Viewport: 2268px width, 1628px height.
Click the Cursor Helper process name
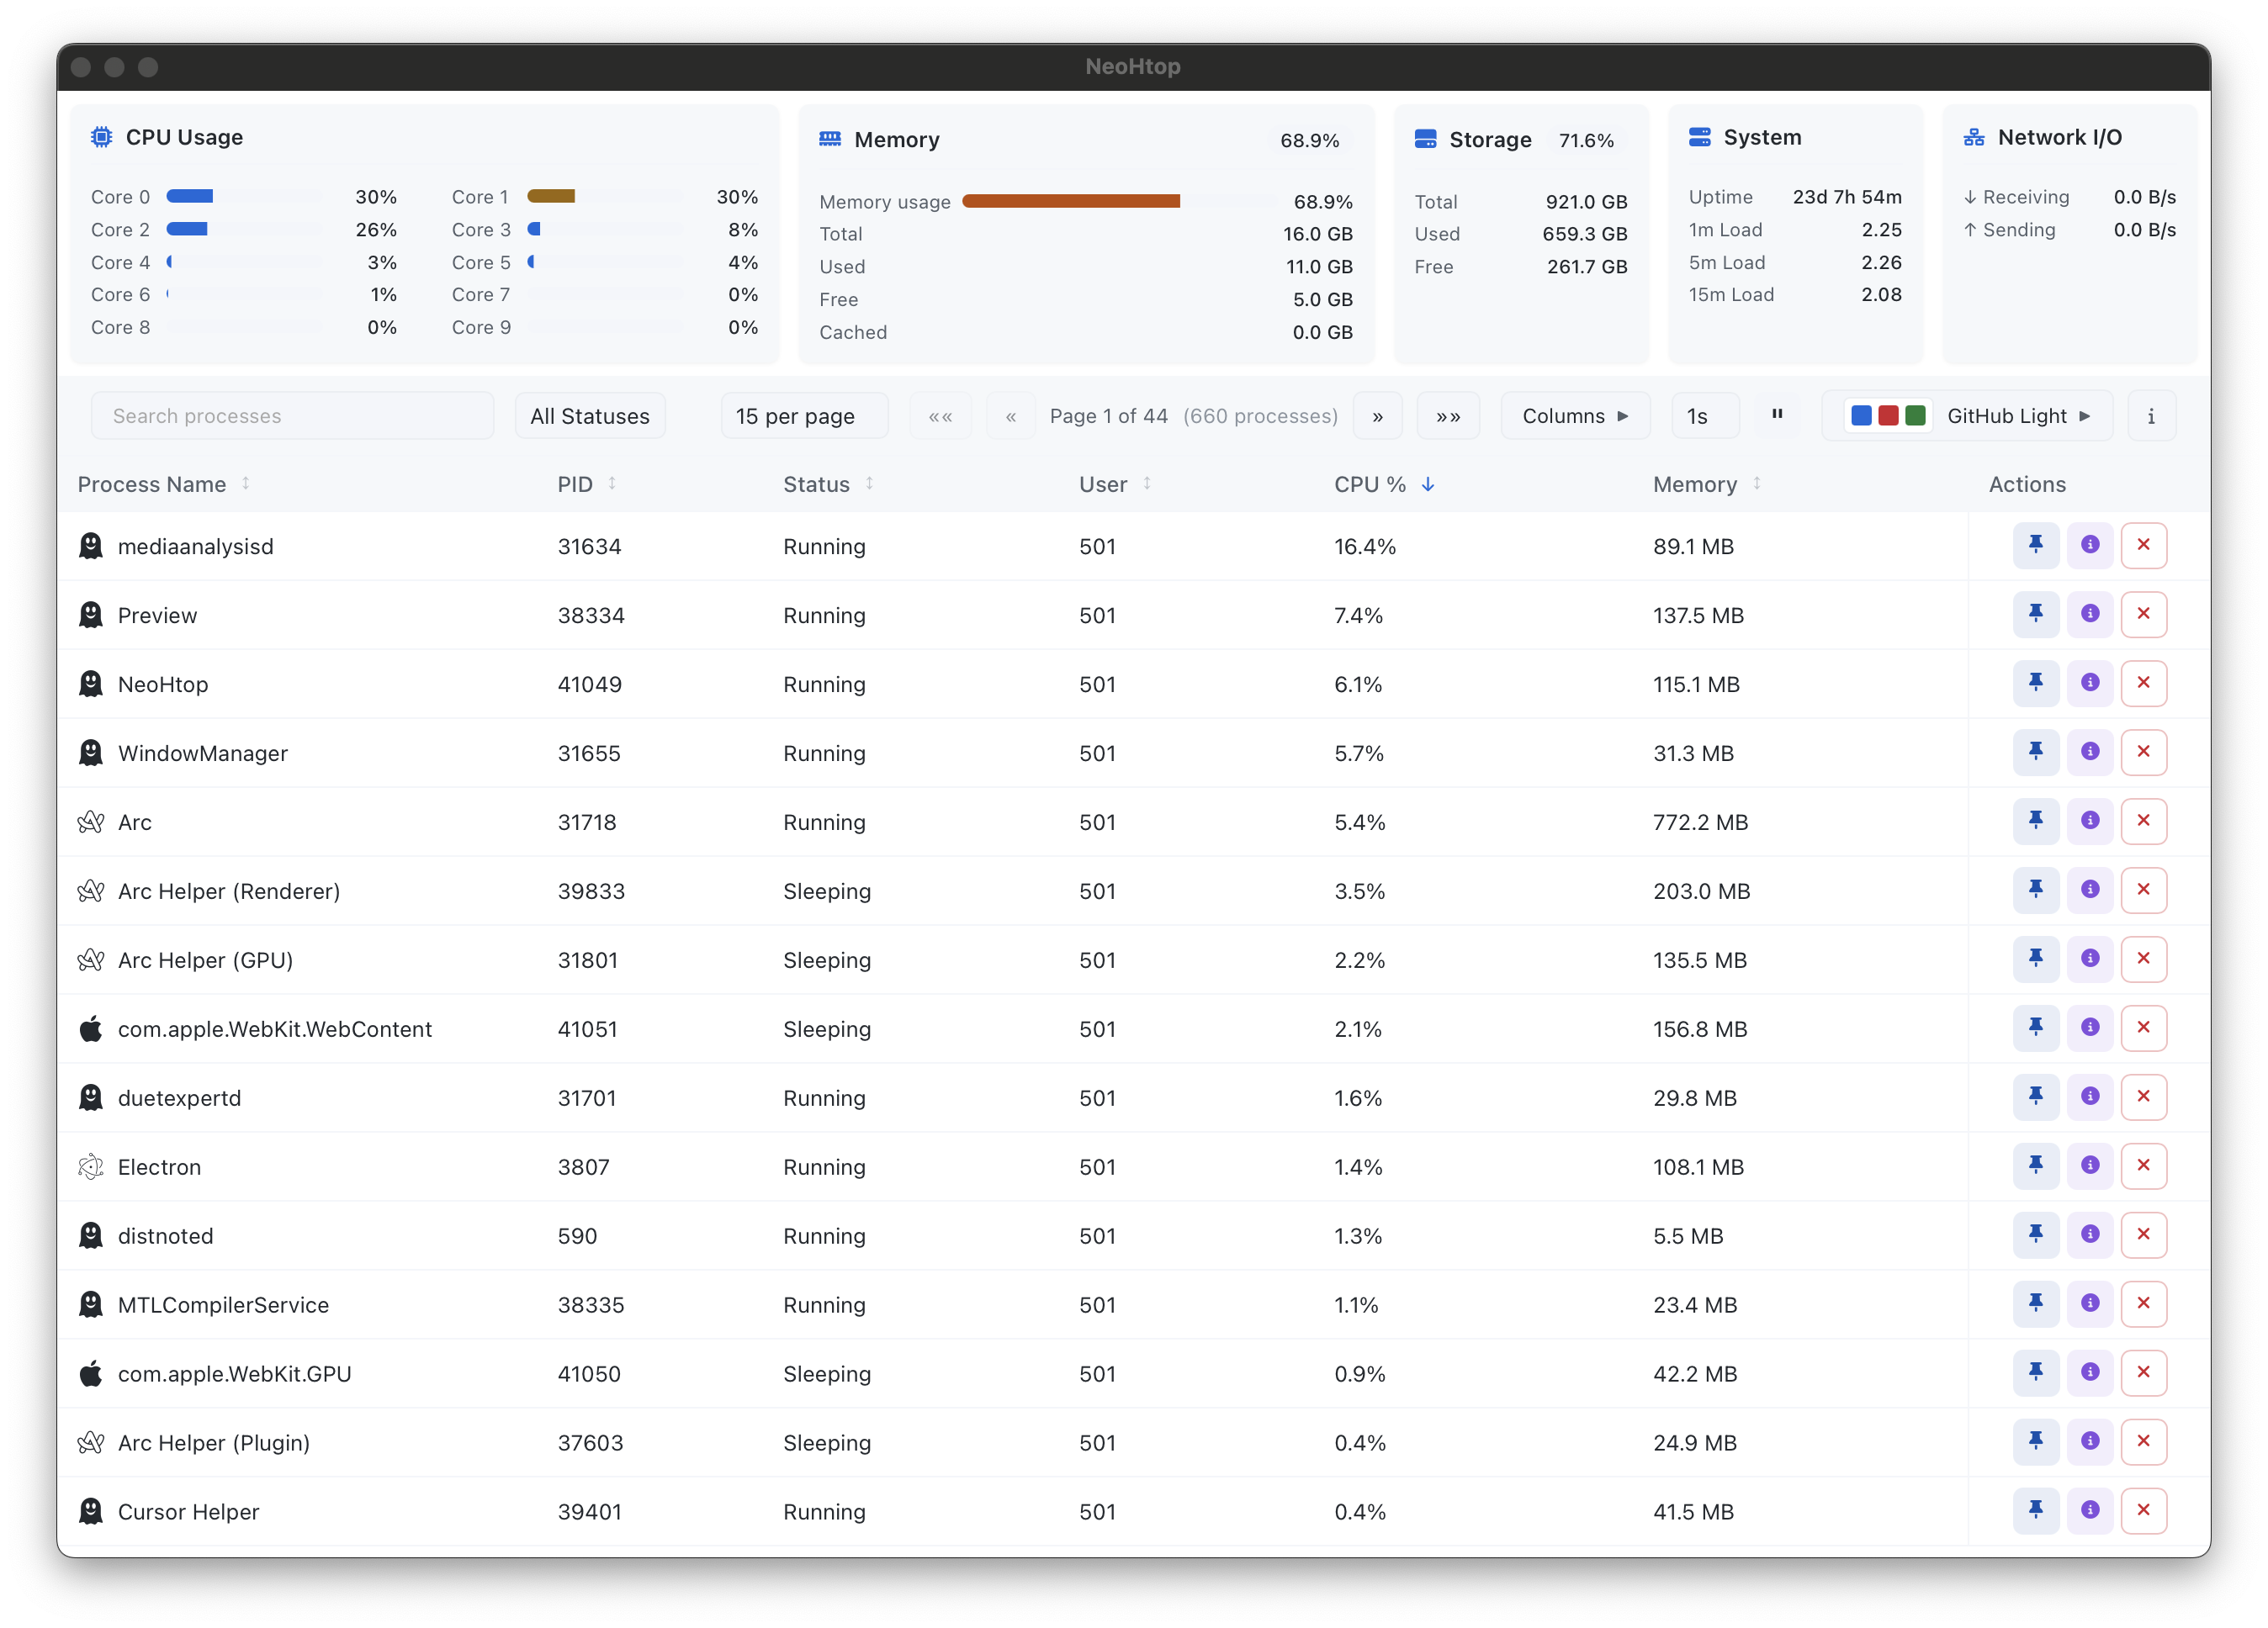pyautogui.click(x=189, y=1511)
